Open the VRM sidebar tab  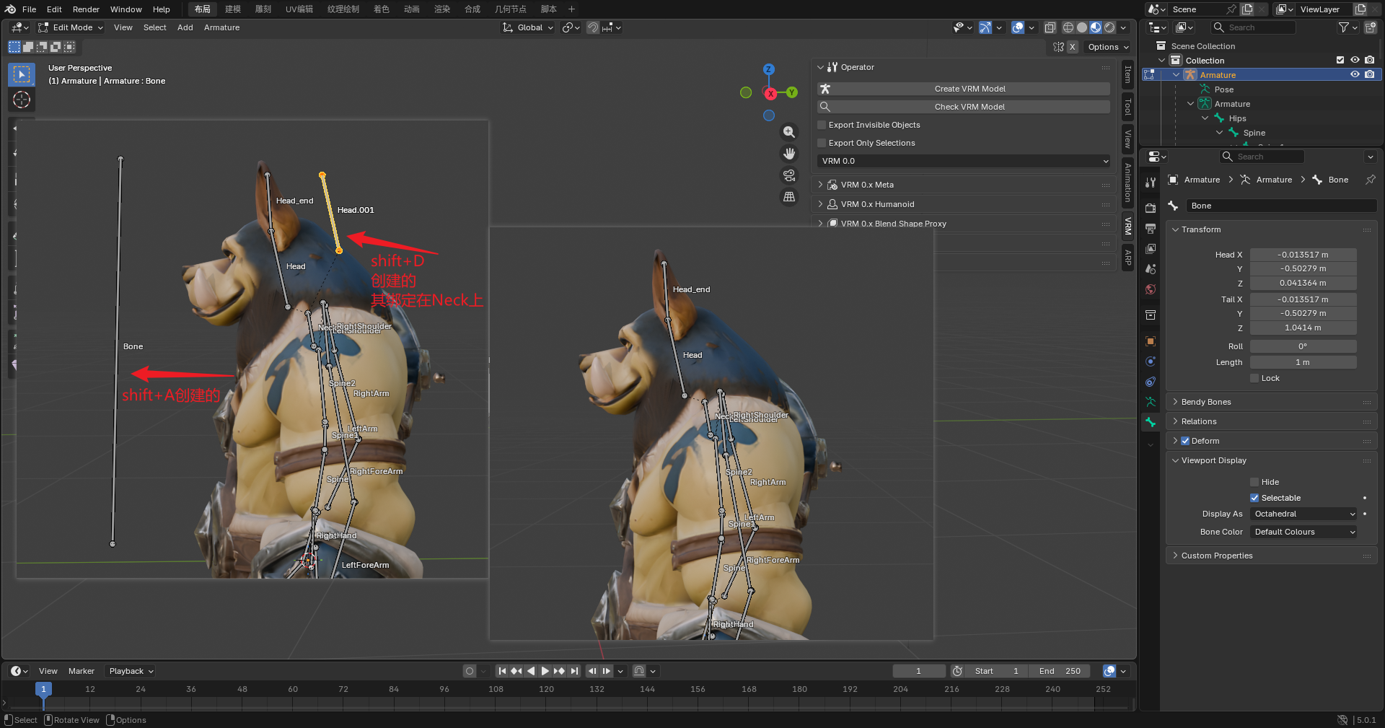pyautogui.click(x=1128, y=227)
